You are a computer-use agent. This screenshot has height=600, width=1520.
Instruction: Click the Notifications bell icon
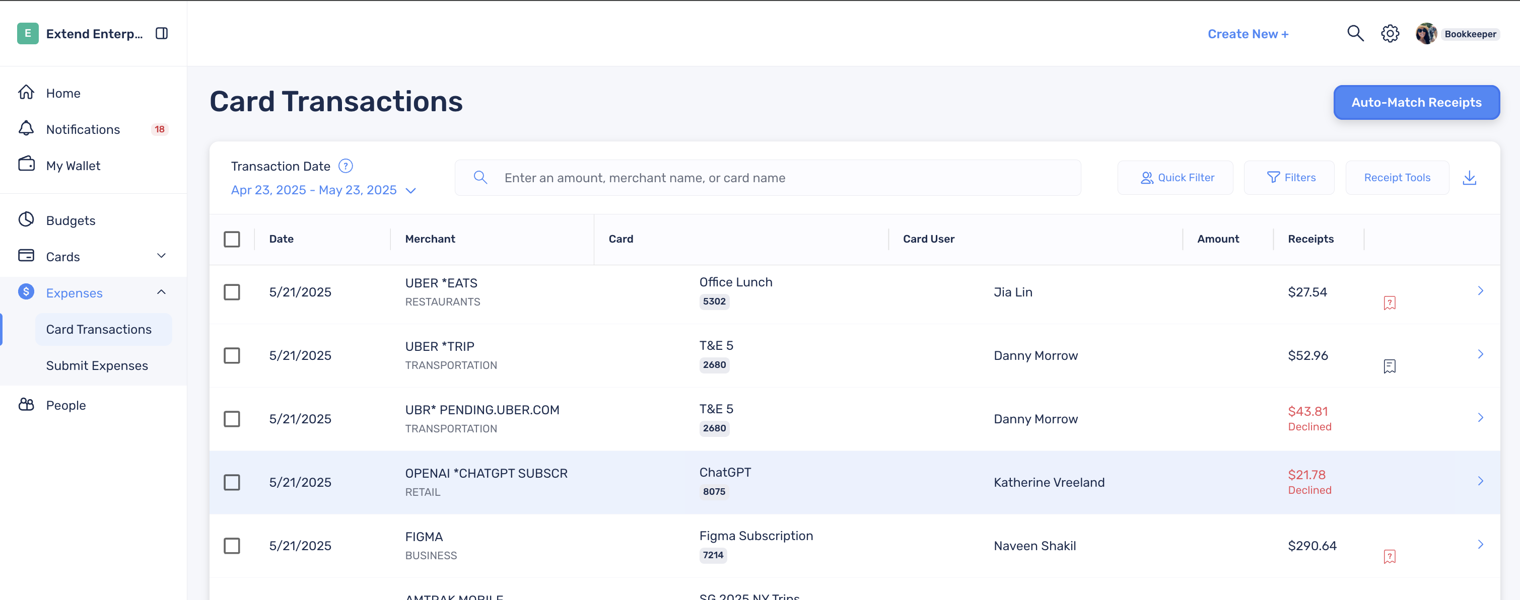click(x=26, y=129)
